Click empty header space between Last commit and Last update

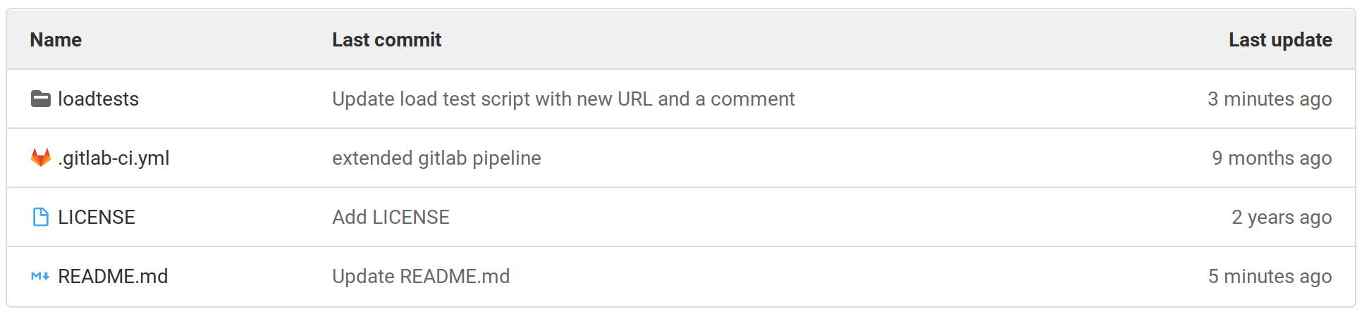[832, 40]
